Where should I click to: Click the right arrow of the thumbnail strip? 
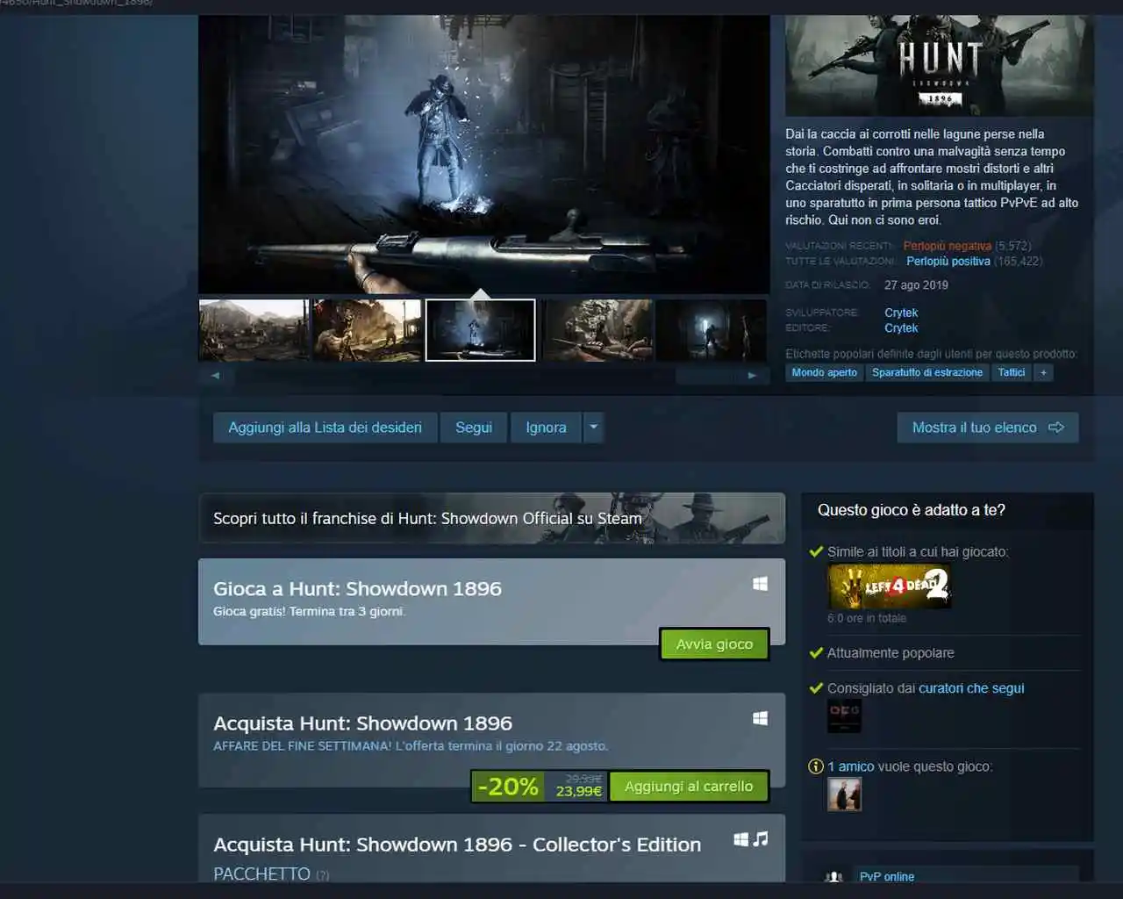coord(752,375)
